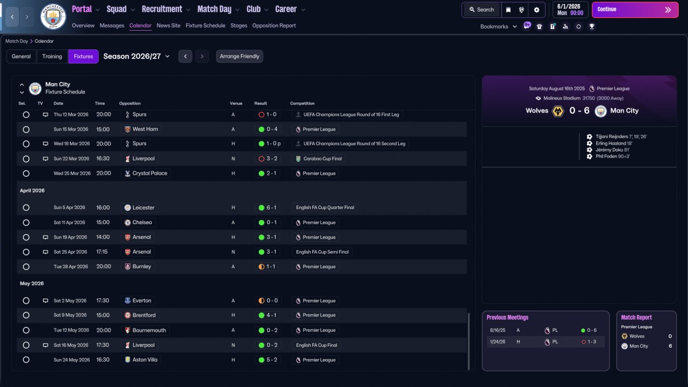Click the Man City badge in Fixture Schedule header
Image resolution: width=688 pixels, height=387 pixels.
point(35,88)
